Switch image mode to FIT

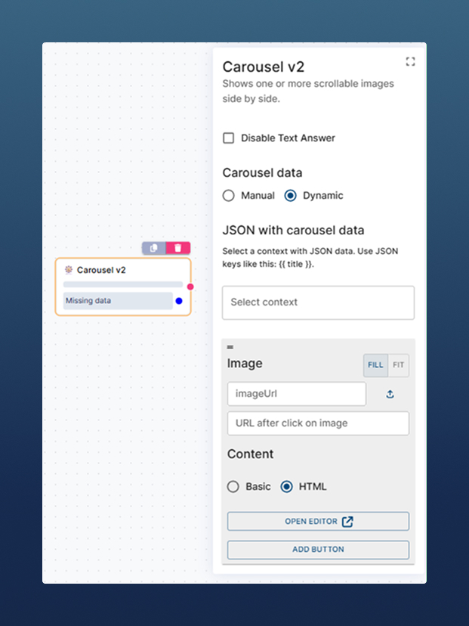click(x=398, y=365)
